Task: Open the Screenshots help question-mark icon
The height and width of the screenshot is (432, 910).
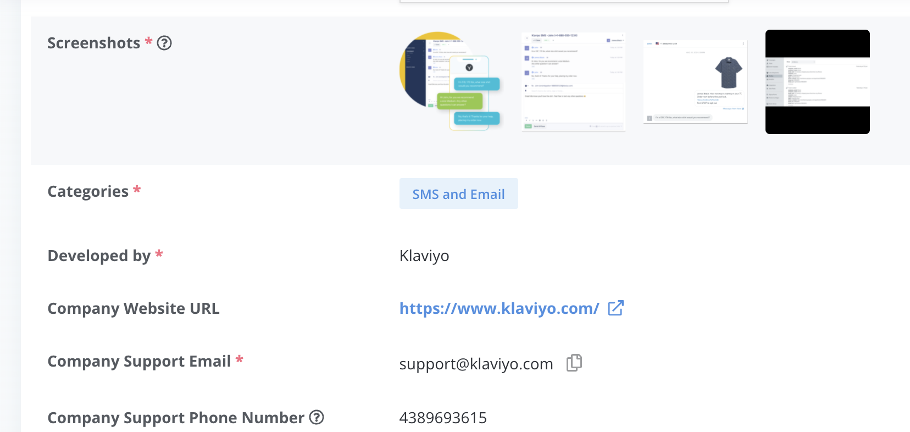Action: pos(164,43)
